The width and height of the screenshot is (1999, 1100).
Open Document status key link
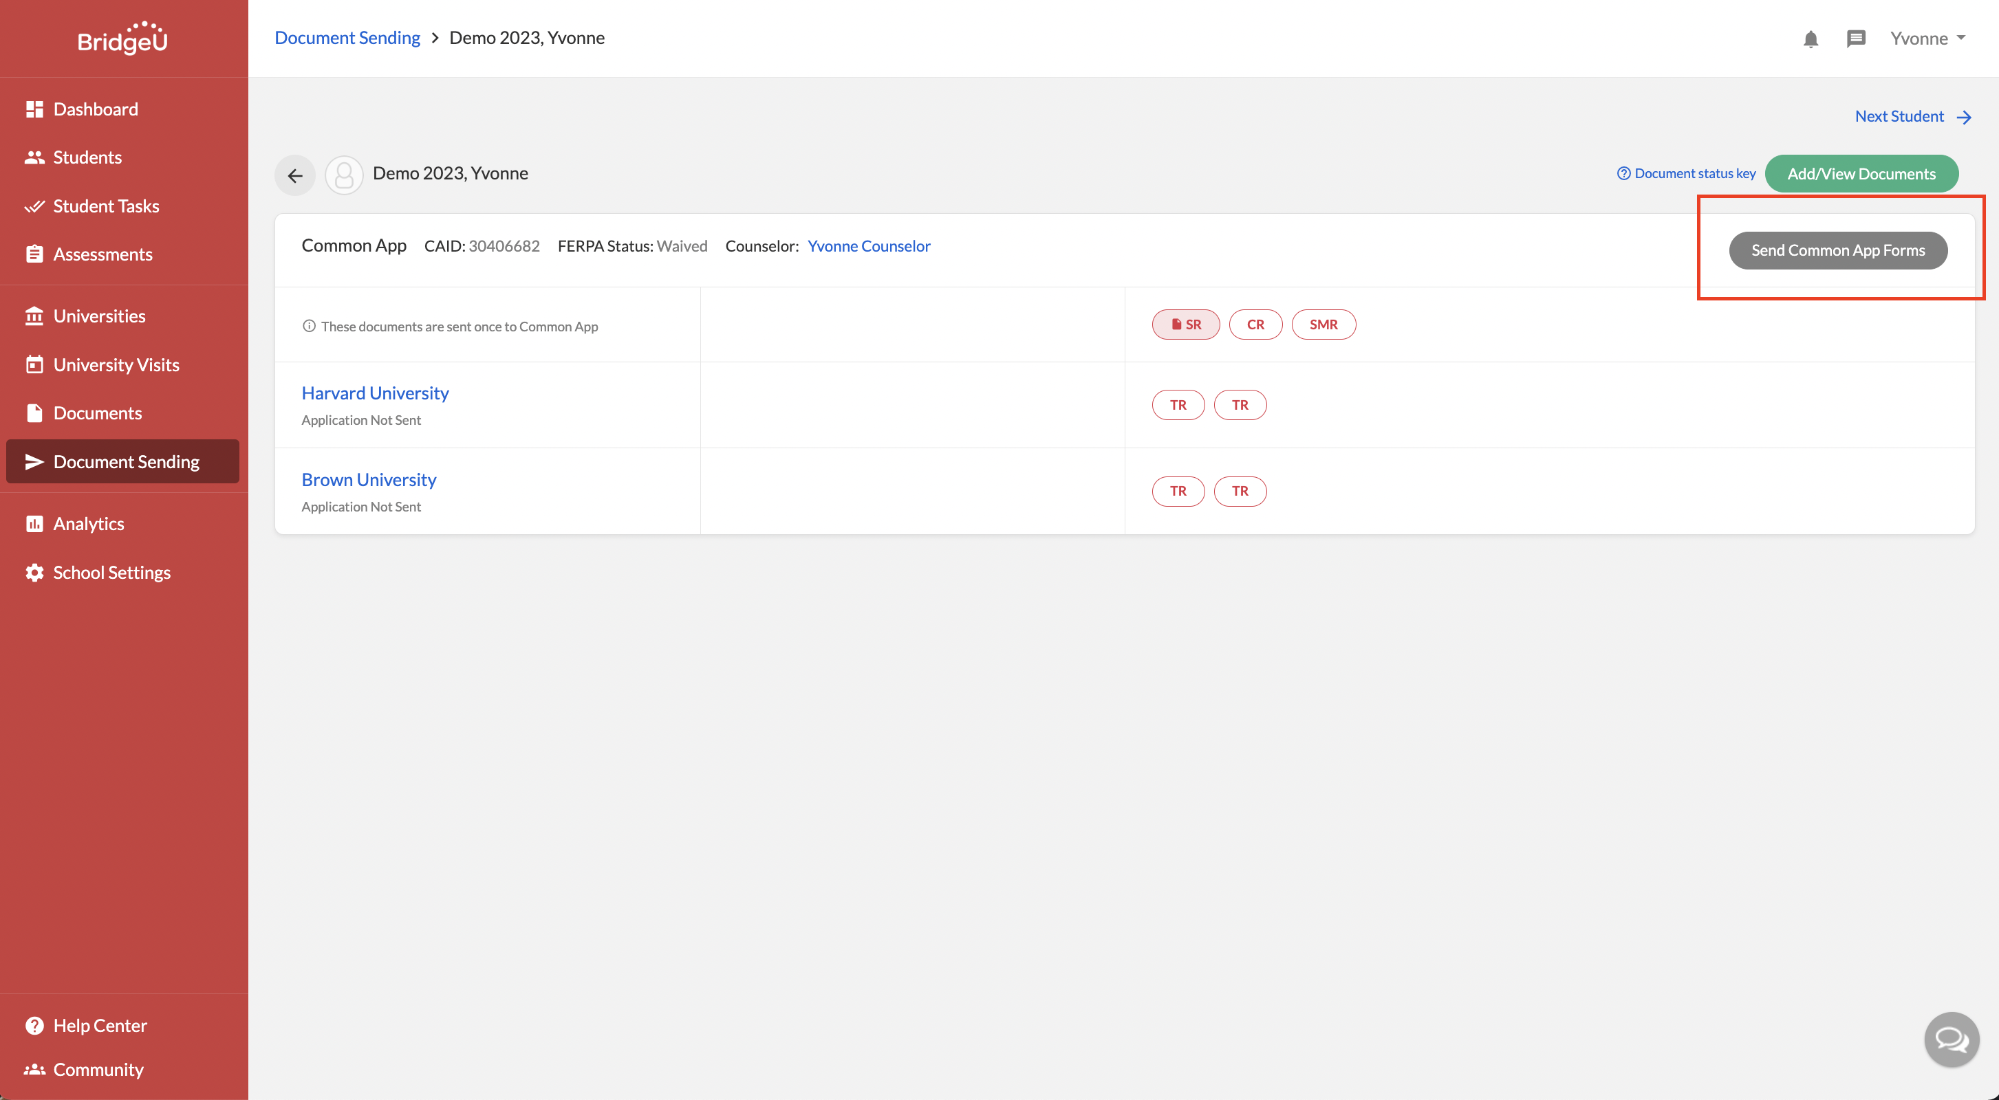coord(1695,174)
